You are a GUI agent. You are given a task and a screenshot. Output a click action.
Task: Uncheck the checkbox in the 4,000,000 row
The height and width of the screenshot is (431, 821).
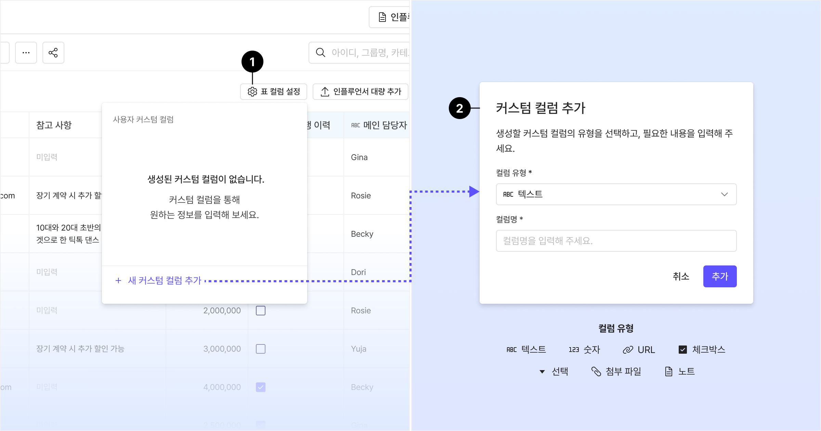261,387
